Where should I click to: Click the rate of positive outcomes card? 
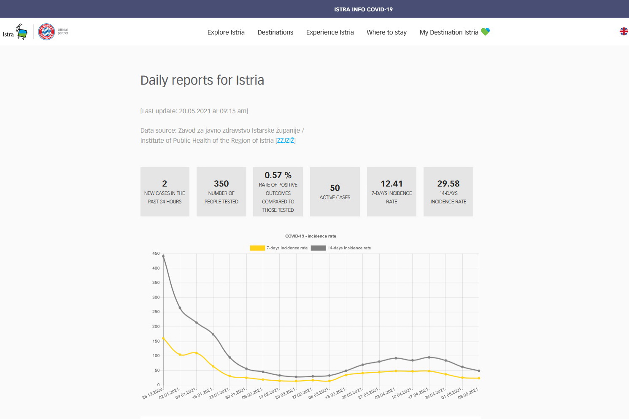[x=278, y=192]
